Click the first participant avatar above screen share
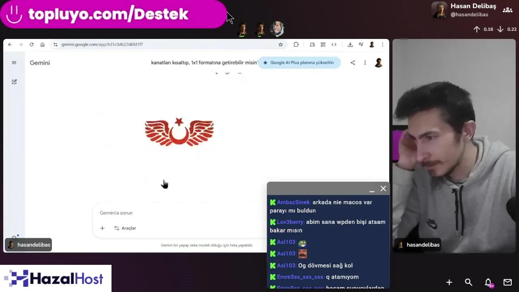Viewport: 519px width, 292px height. (242, 29)
